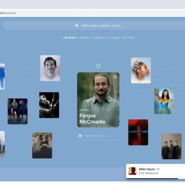Focus the Найти трек, подкаст, книгу search field

[x=94, y=25]
